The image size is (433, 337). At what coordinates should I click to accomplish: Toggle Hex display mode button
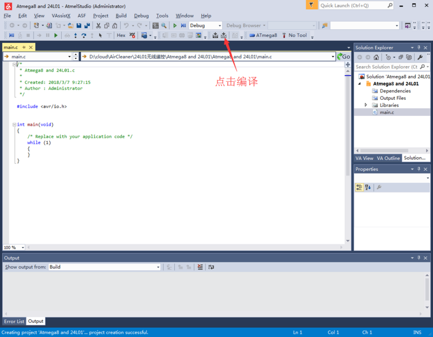click(121, 35)
